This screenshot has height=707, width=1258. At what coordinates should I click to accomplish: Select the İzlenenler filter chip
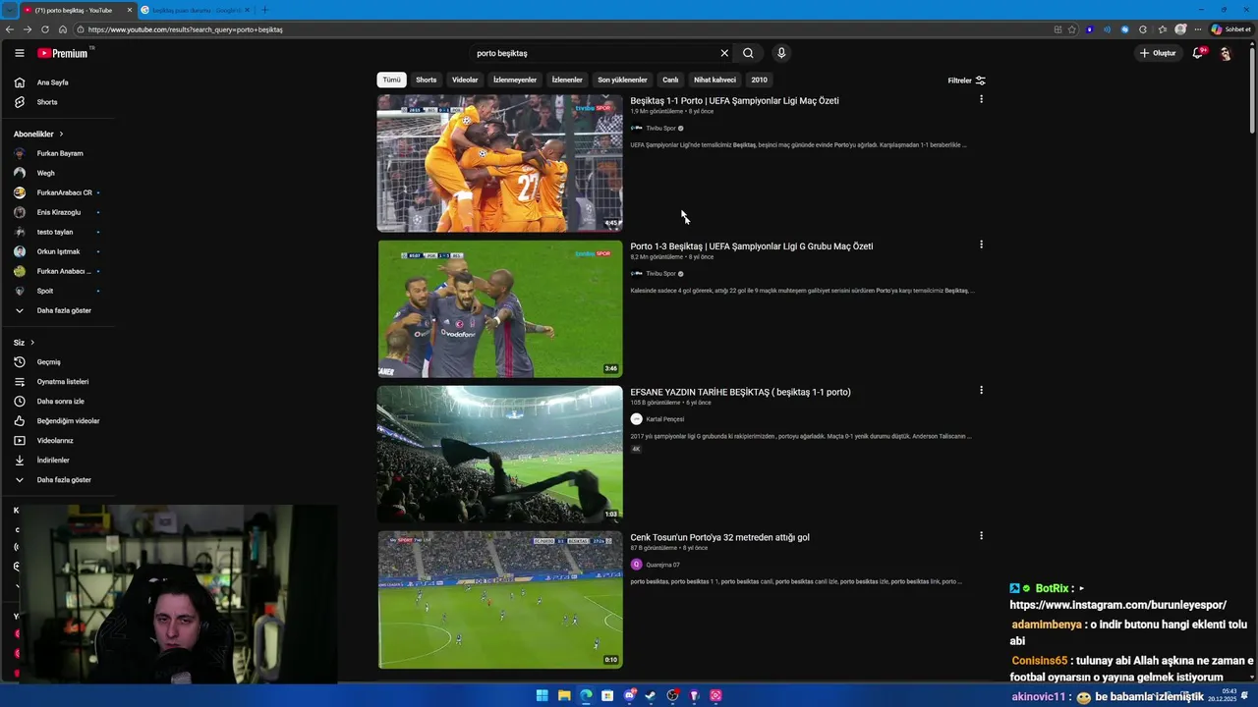coord(567,80)
